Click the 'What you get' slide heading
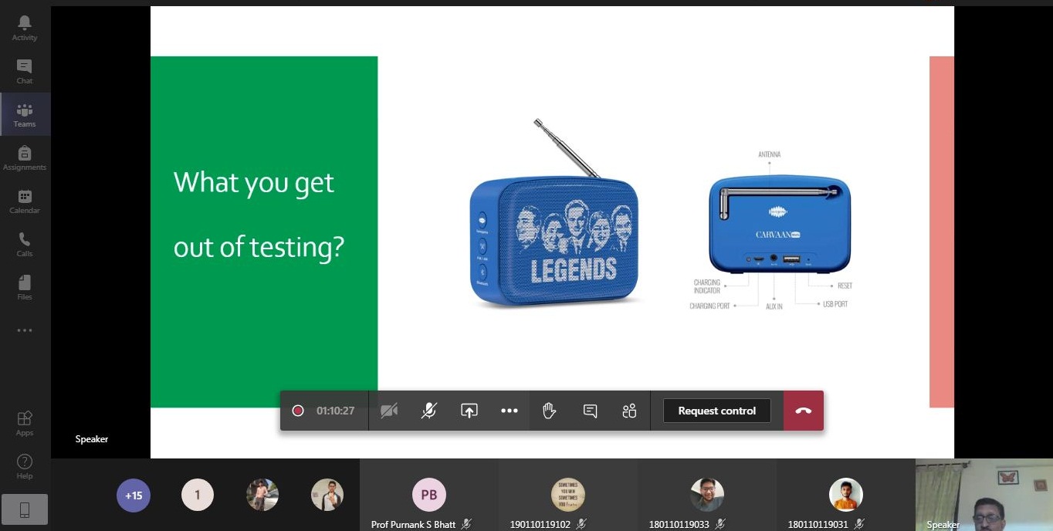The width and height of the screenshot is (1053, 531). [254, 184]
